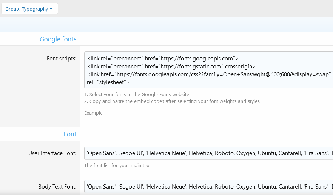333x195 pixels.
Task: Click the Font scripts label
Action: 62,59
